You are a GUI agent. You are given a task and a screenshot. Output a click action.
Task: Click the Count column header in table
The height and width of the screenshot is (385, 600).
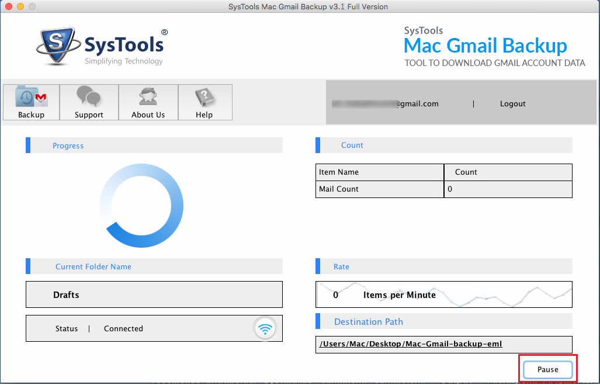508,172
